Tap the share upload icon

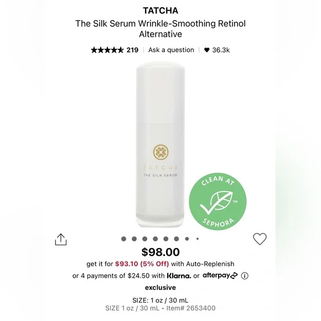pos(61,239)
